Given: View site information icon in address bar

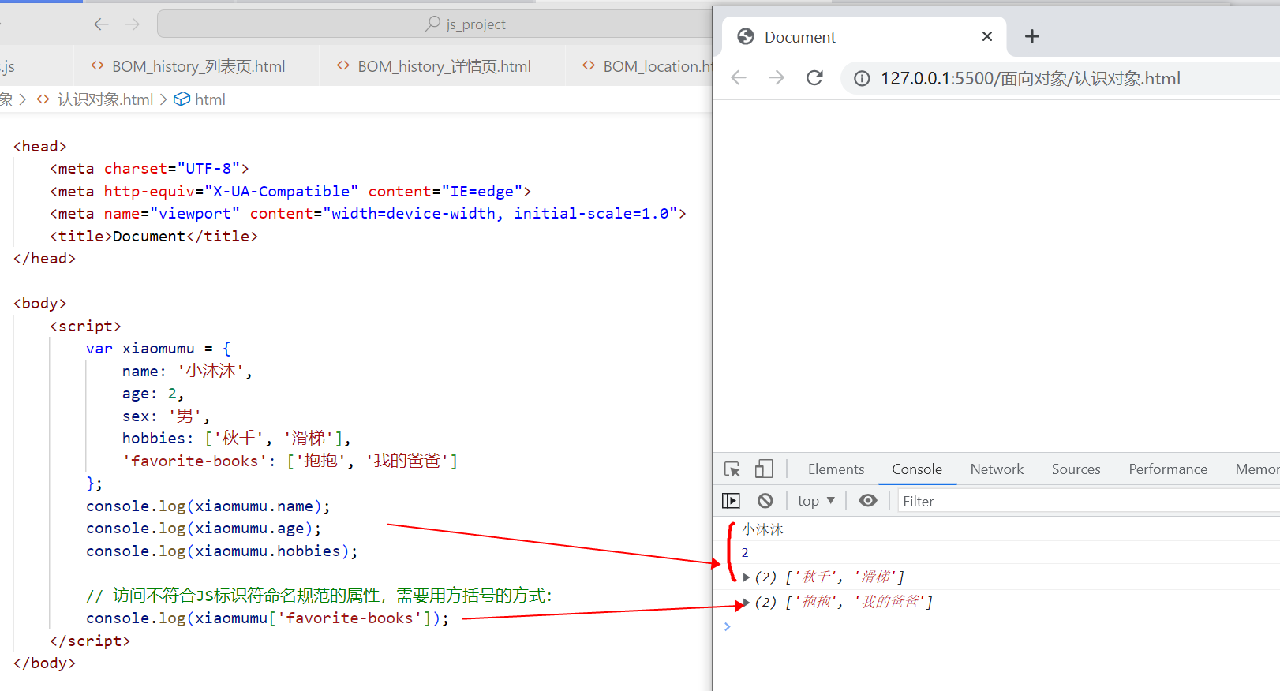Looking at the screenshot, I should point(862,78).
